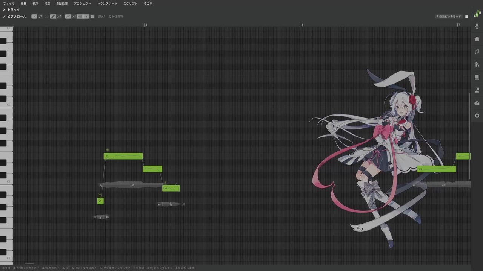
Task: Open the cloud license updates panel
Action: (x=477, y=103)
